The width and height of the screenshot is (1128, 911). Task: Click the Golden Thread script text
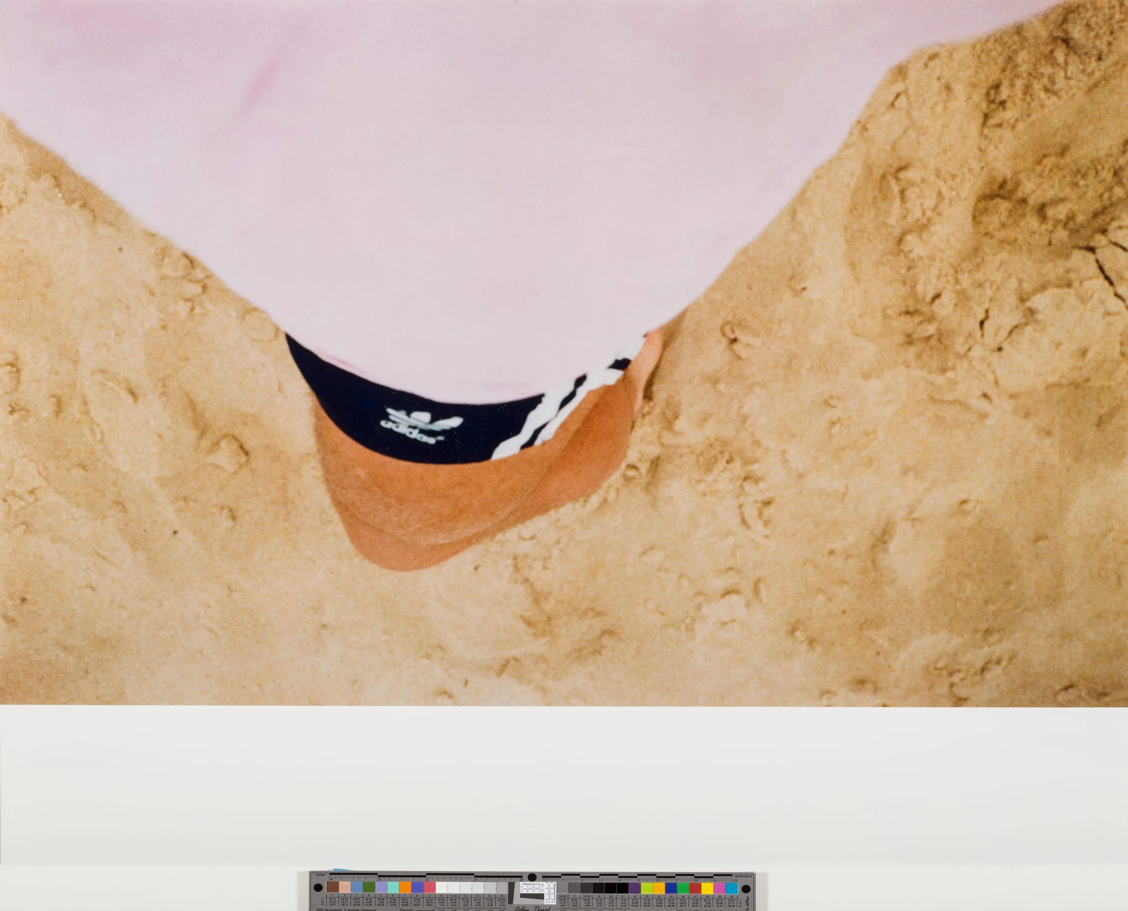click(532, 908)
